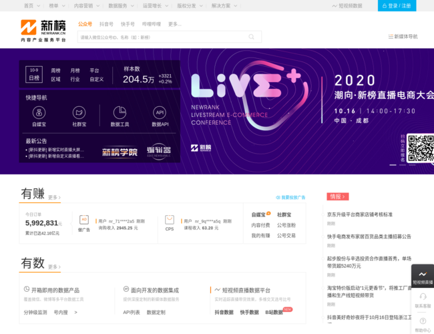Open the 行业 ranking link
Viewport: 434px width, 334px height.
[x=75, y=79]
